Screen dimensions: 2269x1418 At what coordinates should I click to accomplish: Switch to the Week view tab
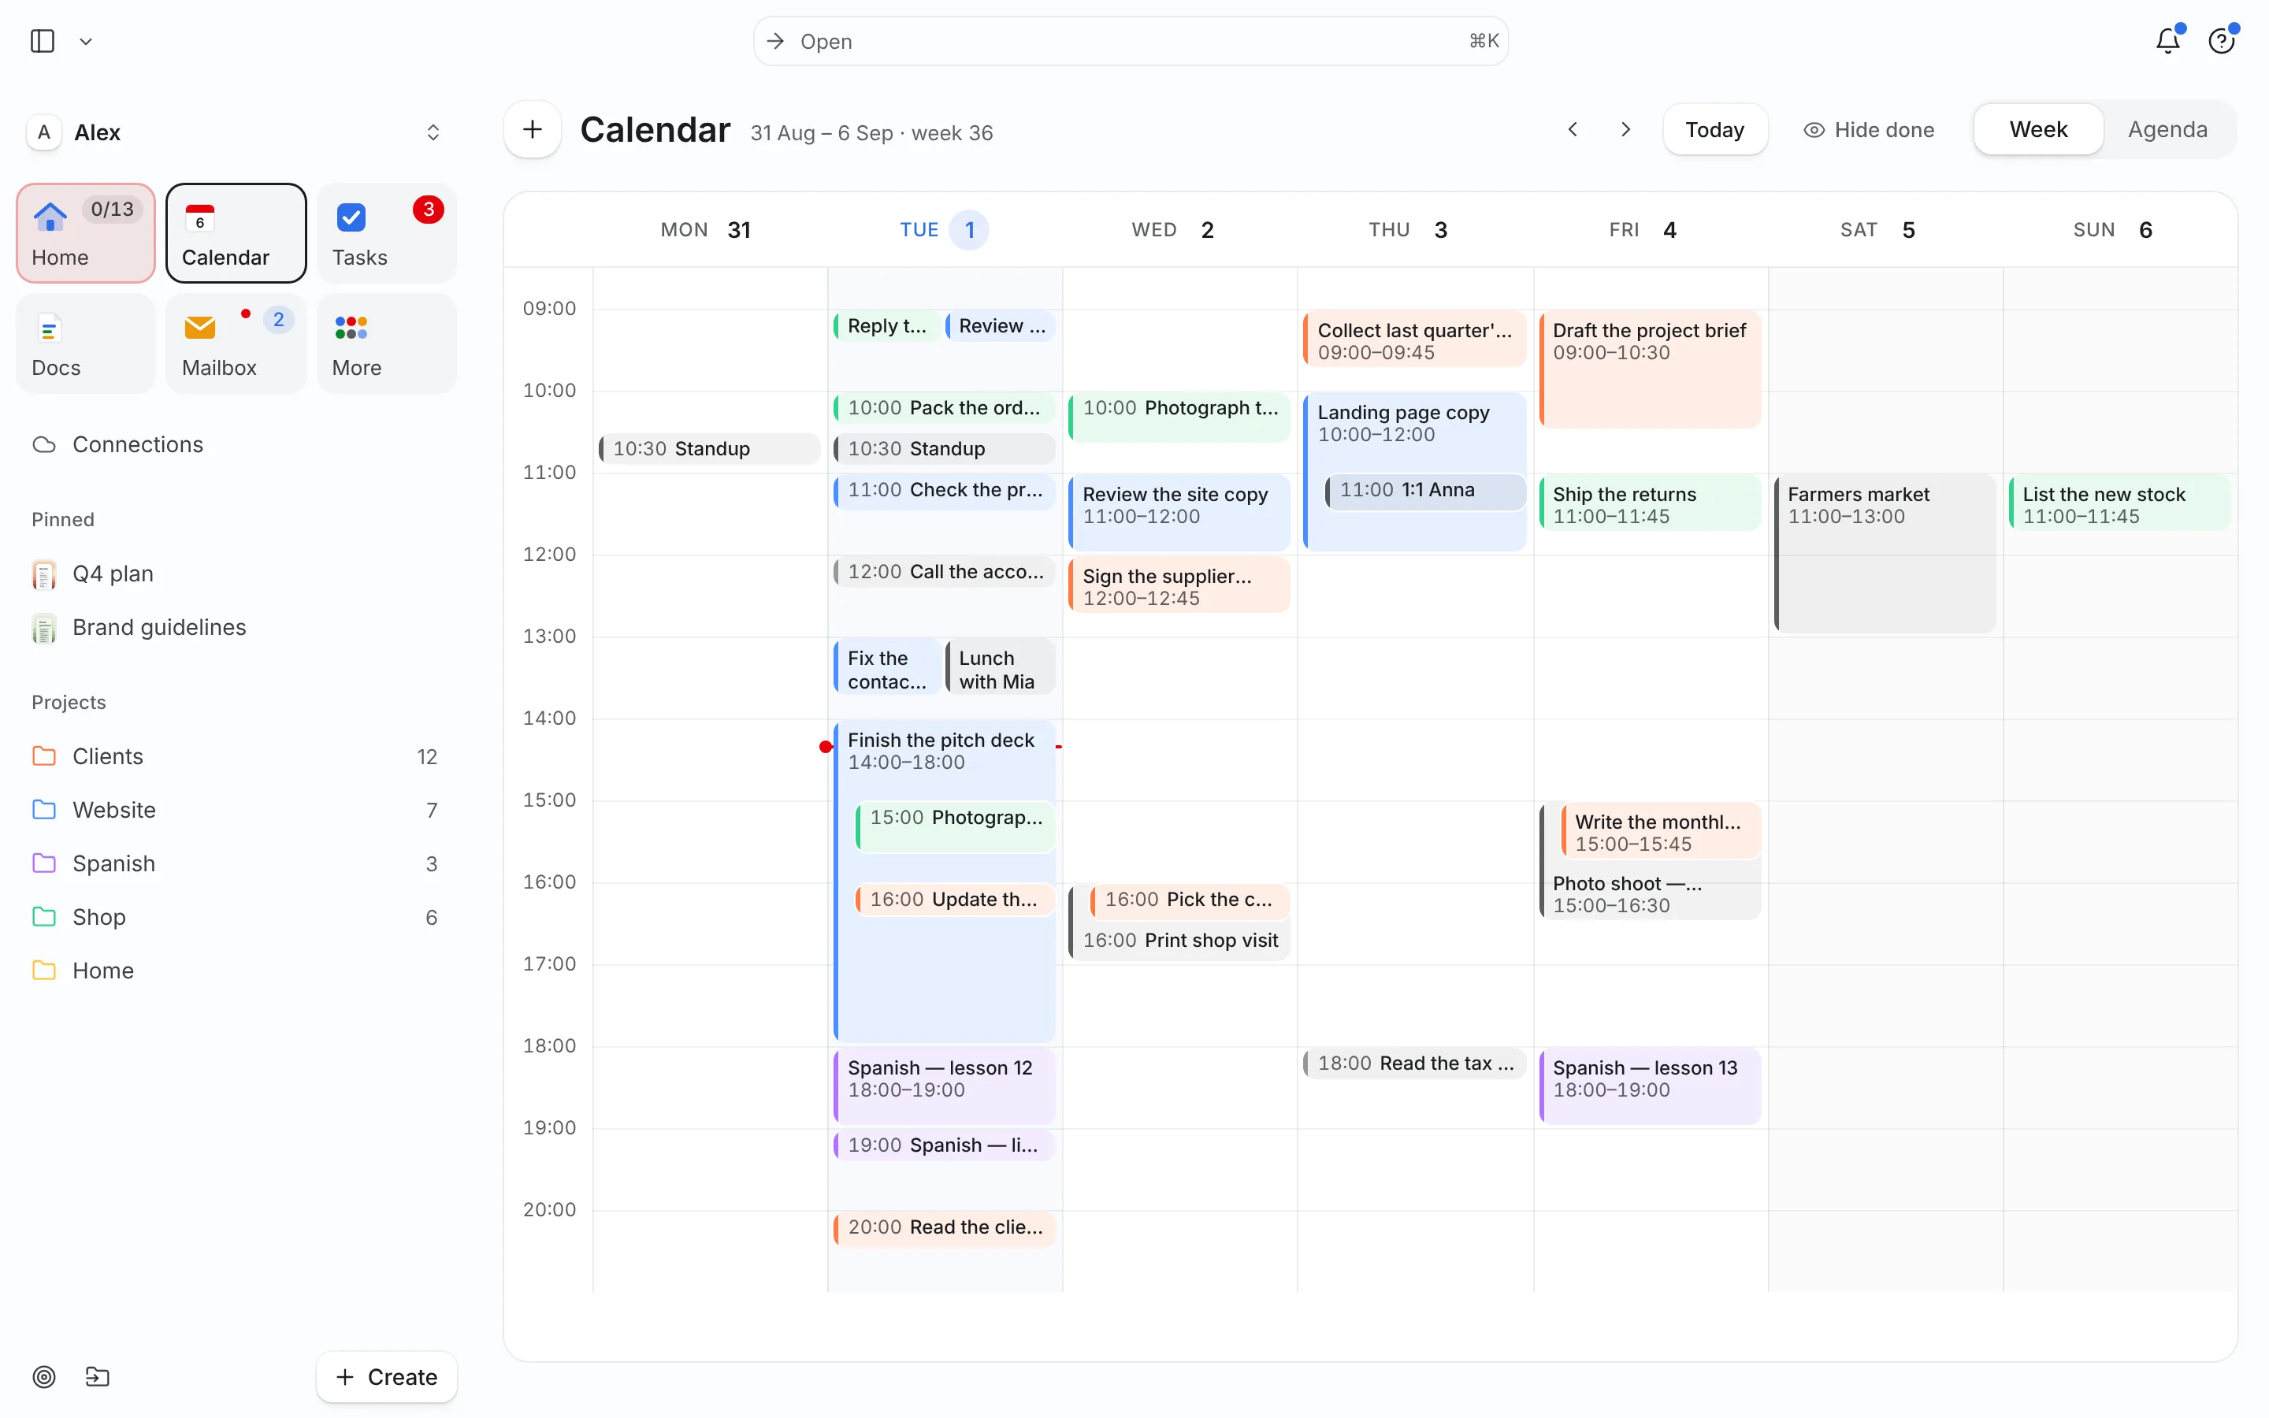[x=2038, y=129]
